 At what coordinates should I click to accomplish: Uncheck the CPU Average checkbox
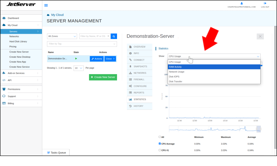point(160,144)
